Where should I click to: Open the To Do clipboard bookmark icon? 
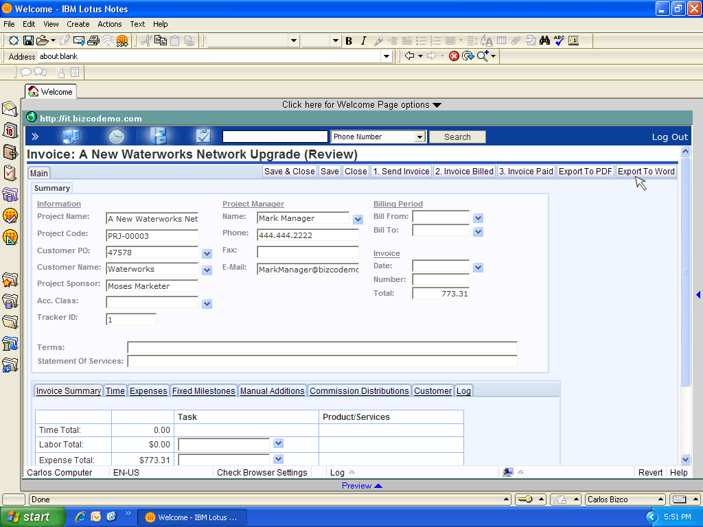10,173
